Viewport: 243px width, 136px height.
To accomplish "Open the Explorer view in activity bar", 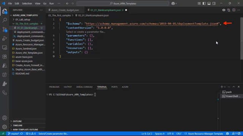I will pos(5,11).
